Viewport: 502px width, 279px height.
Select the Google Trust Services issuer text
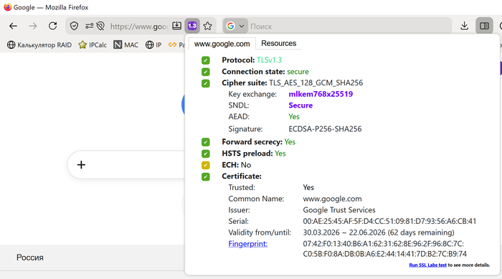[x=339, y=210]
